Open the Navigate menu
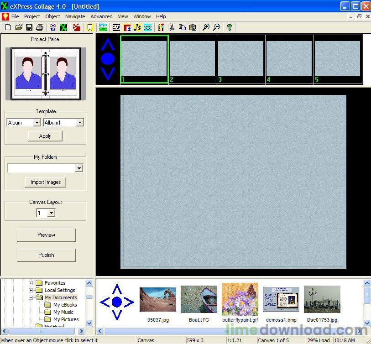 point(75,16)
